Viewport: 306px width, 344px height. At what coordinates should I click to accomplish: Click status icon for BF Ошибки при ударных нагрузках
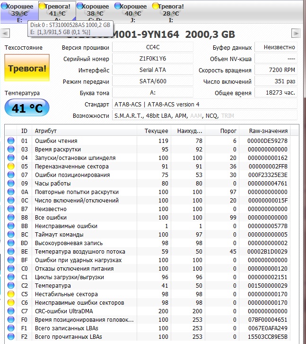click(x=11, y=260)
